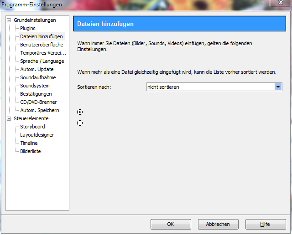The width and height of the screenshot is (292, 235).
Task: Collapse the Grundeinstellungen tree node
Action: 9,20
